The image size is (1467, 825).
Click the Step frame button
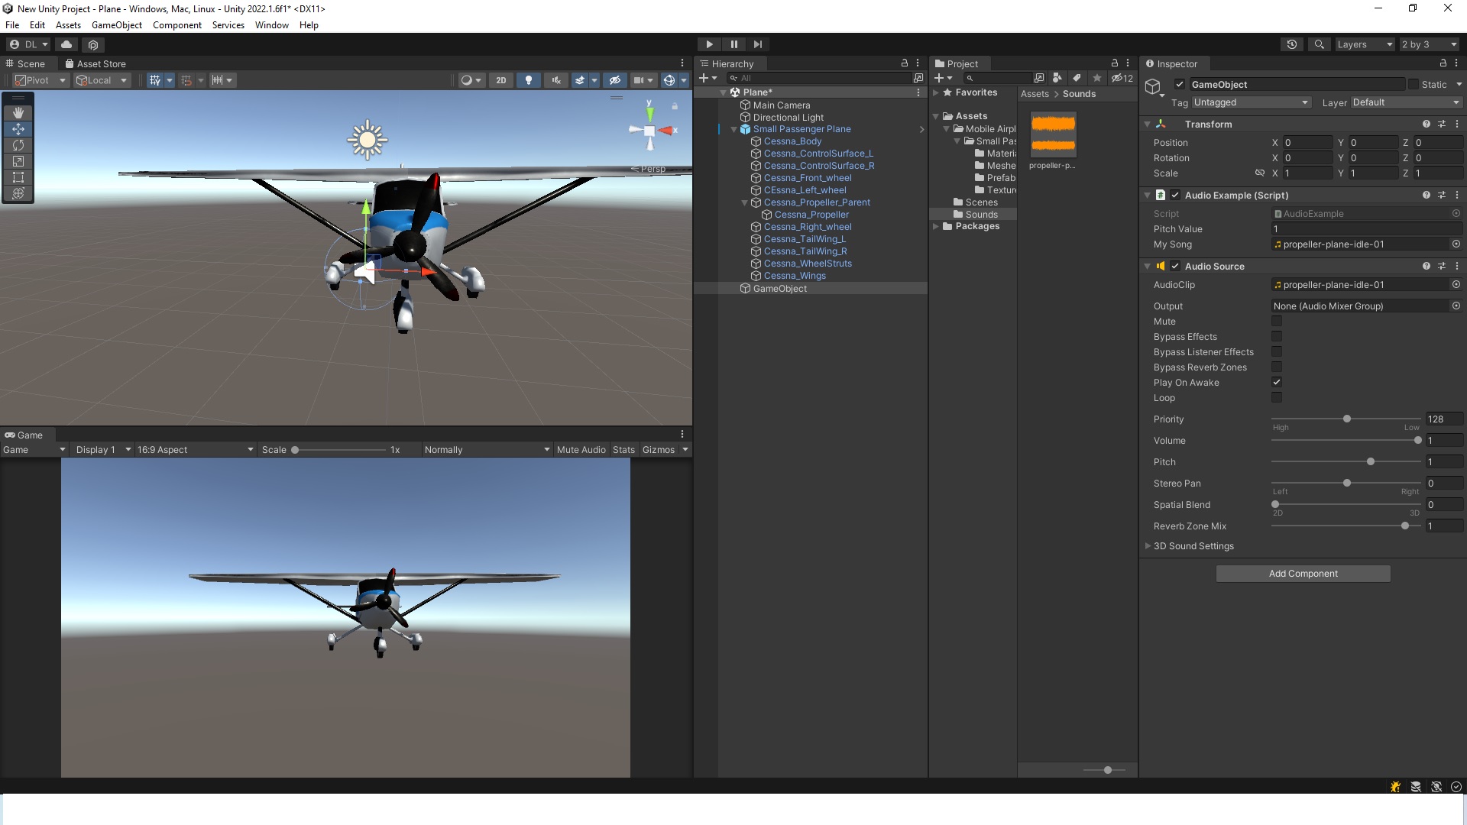pos(757,44)
